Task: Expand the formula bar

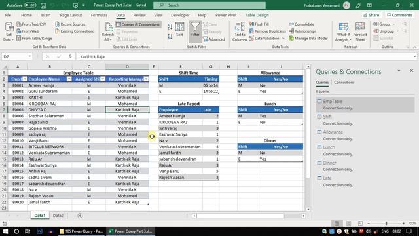Action: (414, 56)
